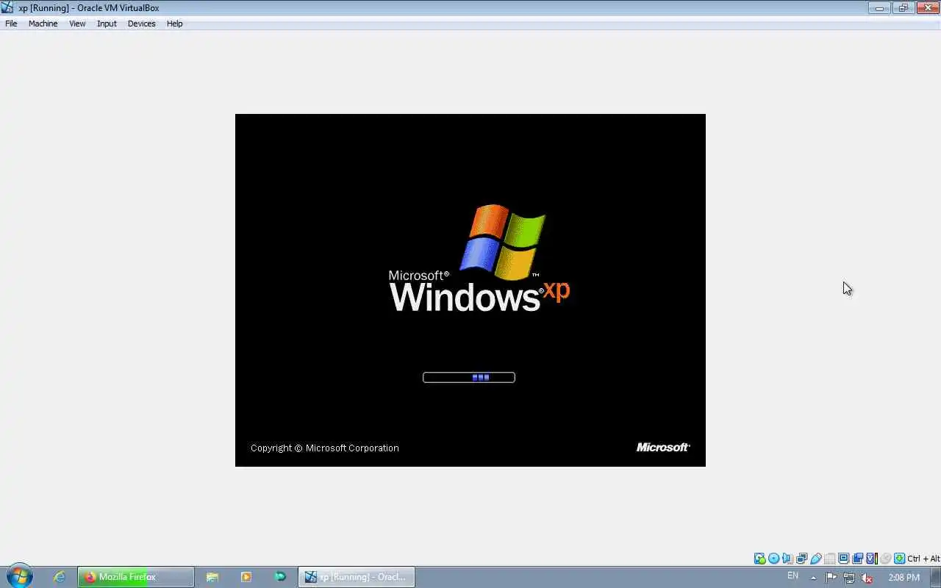Open the Input menu

tap(107, 24)
